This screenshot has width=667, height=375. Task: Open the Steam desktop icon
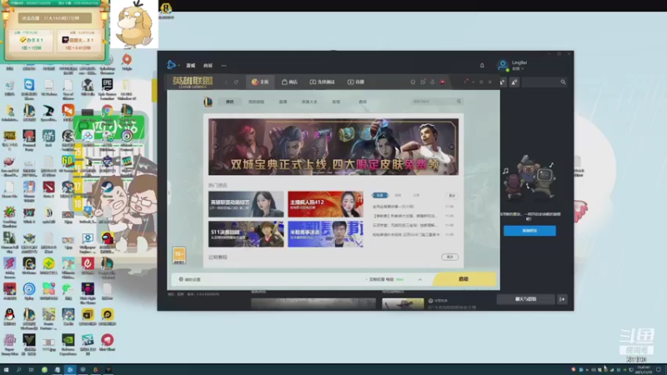108,187
